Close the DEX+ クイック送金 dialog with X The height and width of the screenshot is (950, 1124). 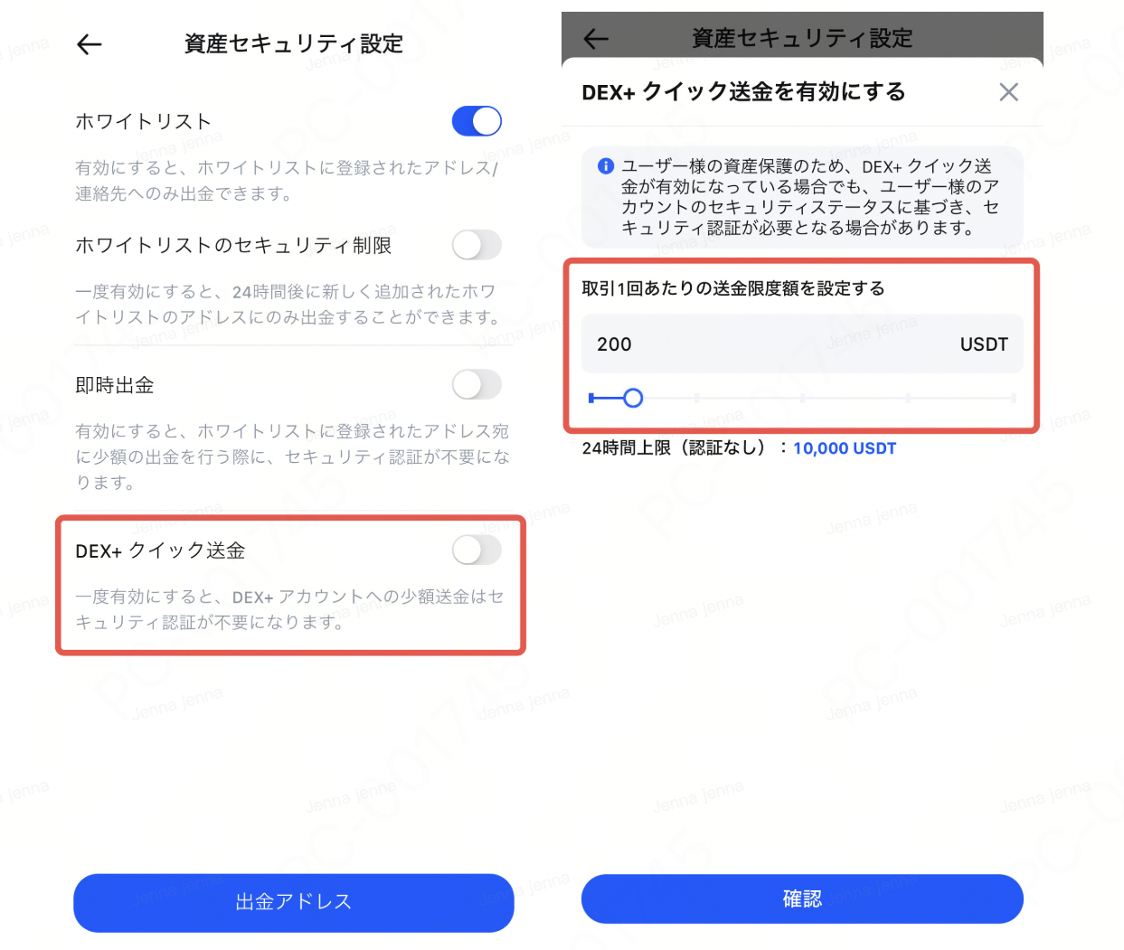point(1008,92)
